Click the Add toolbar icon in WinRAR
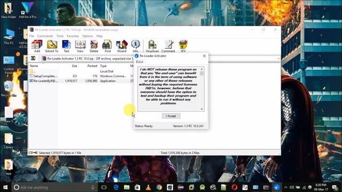342x192 pixels. coord(37,46)
